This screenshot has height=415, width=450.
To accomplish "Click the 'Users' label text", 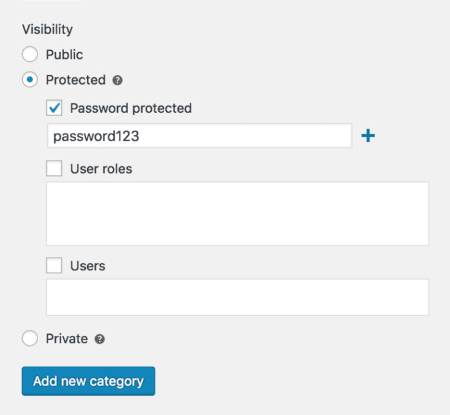I will click(x=88, y=266).
